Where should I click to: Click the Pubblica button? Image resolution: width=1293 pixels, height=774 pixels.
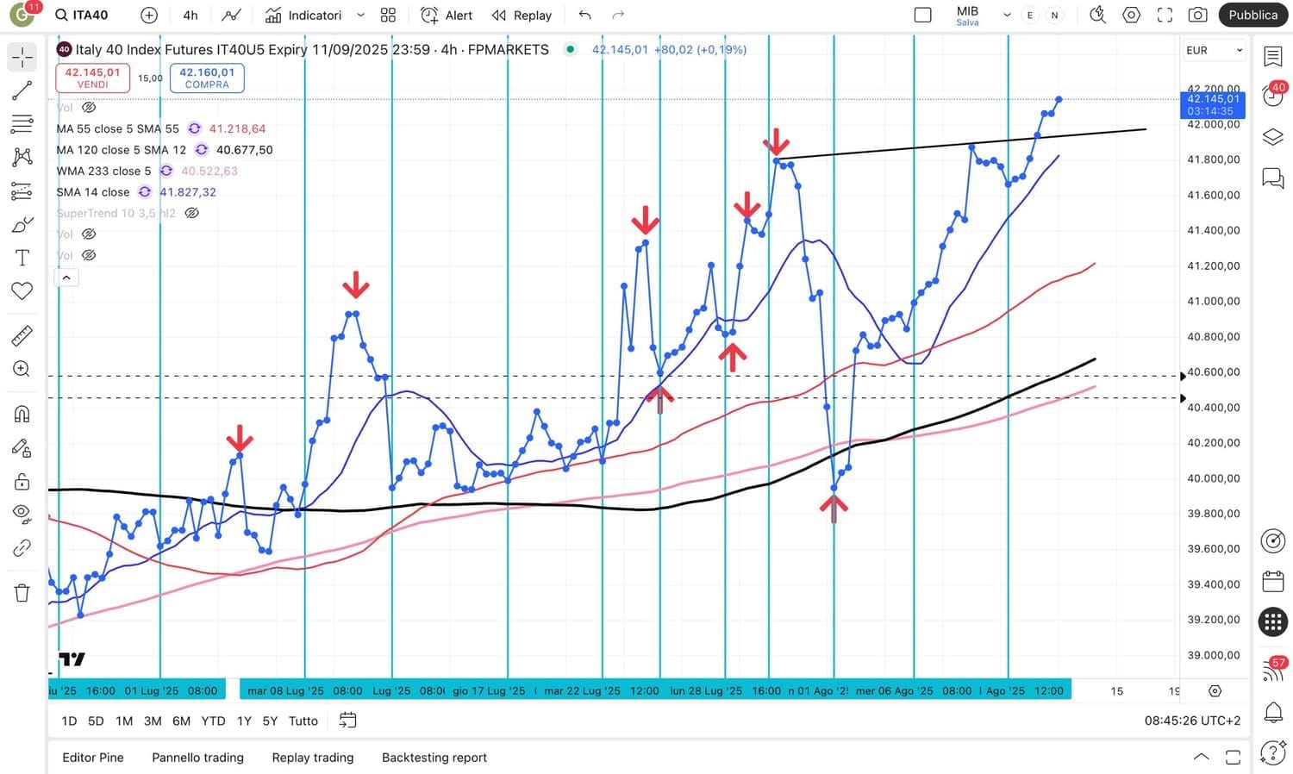1252,15
